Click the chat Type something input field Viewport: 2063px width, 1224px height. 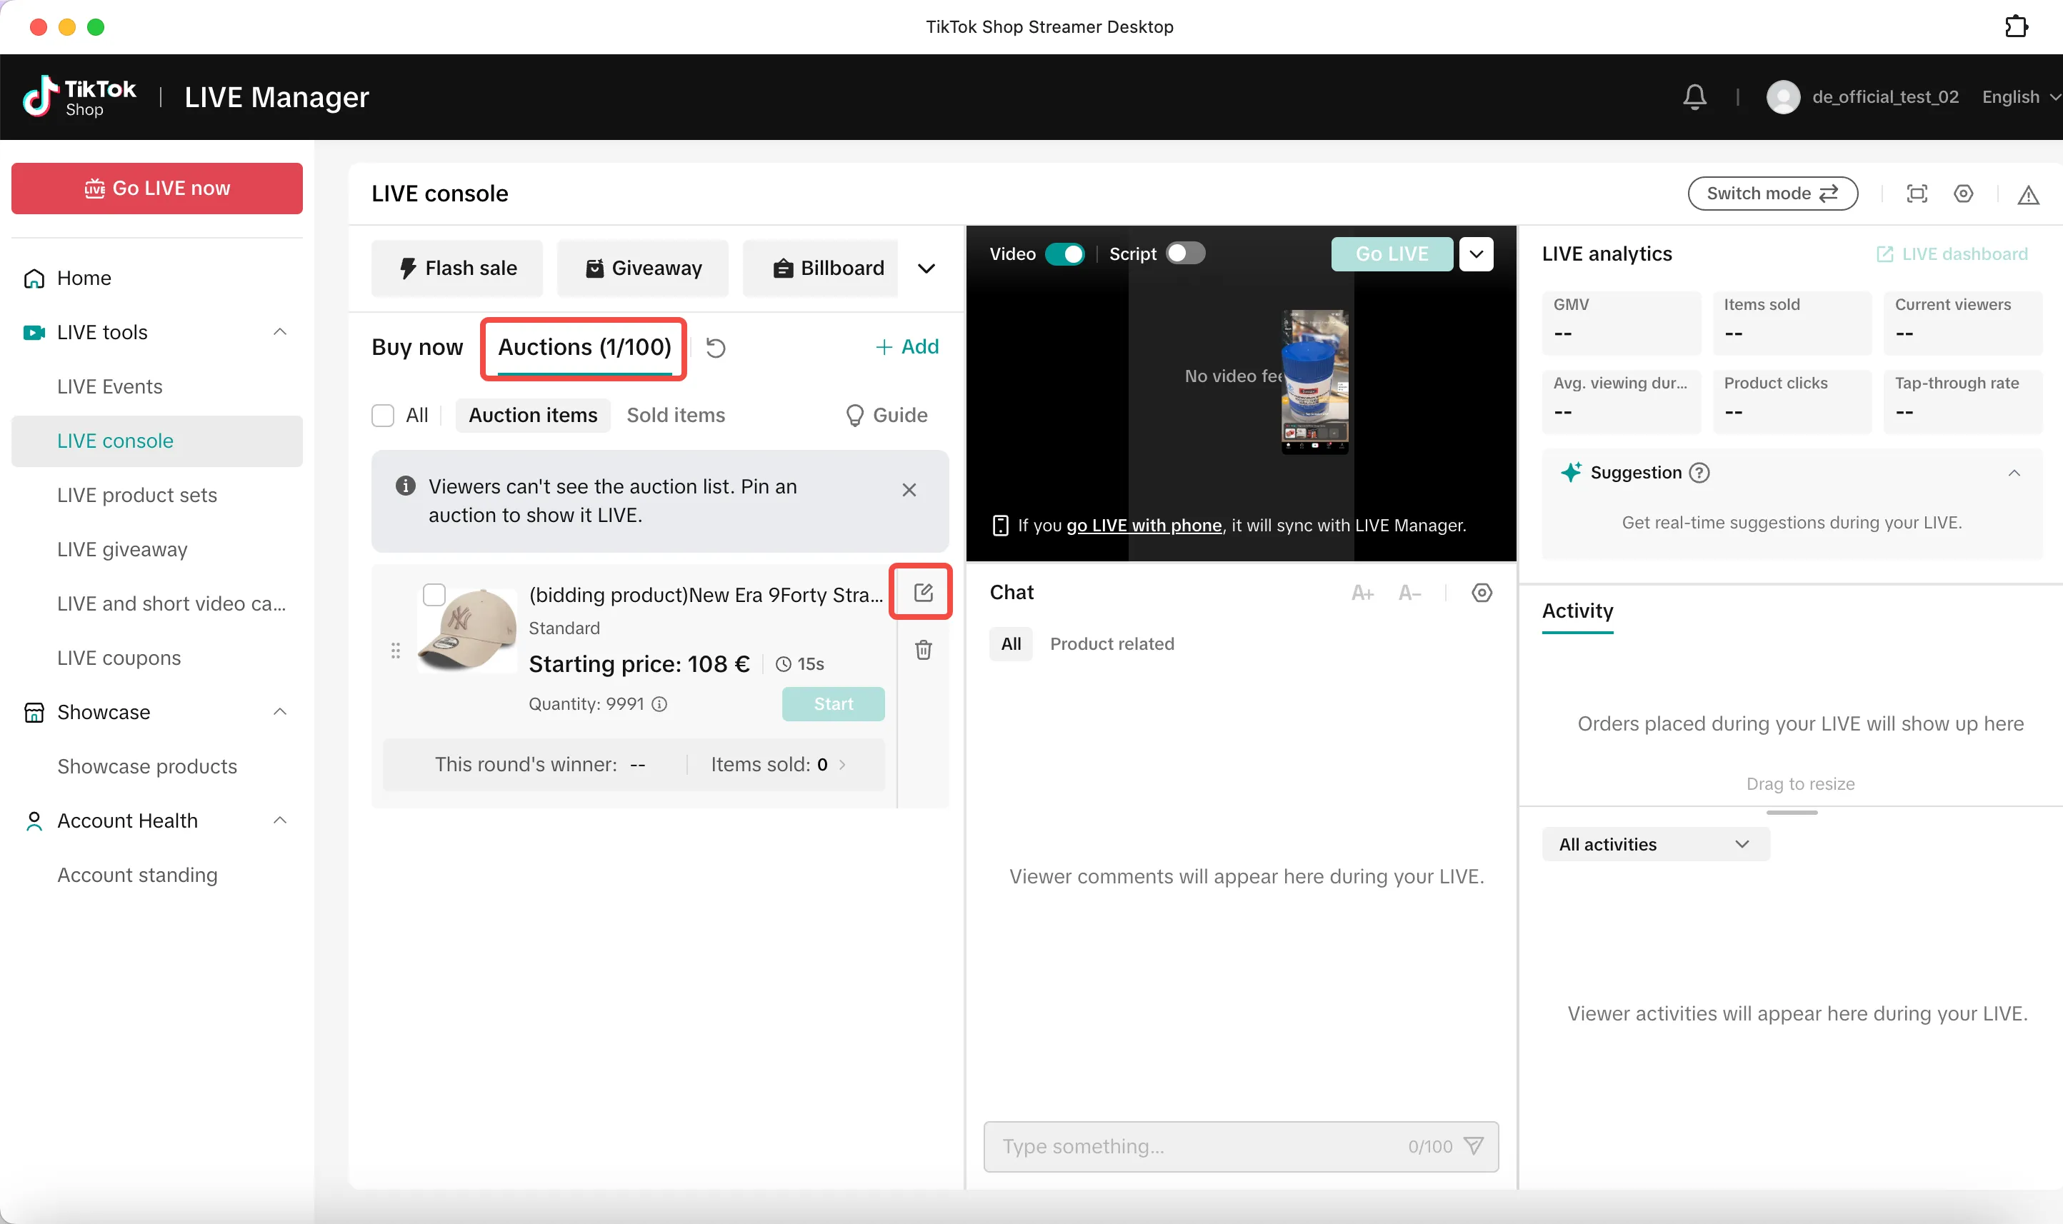tap(1240, 1145)
